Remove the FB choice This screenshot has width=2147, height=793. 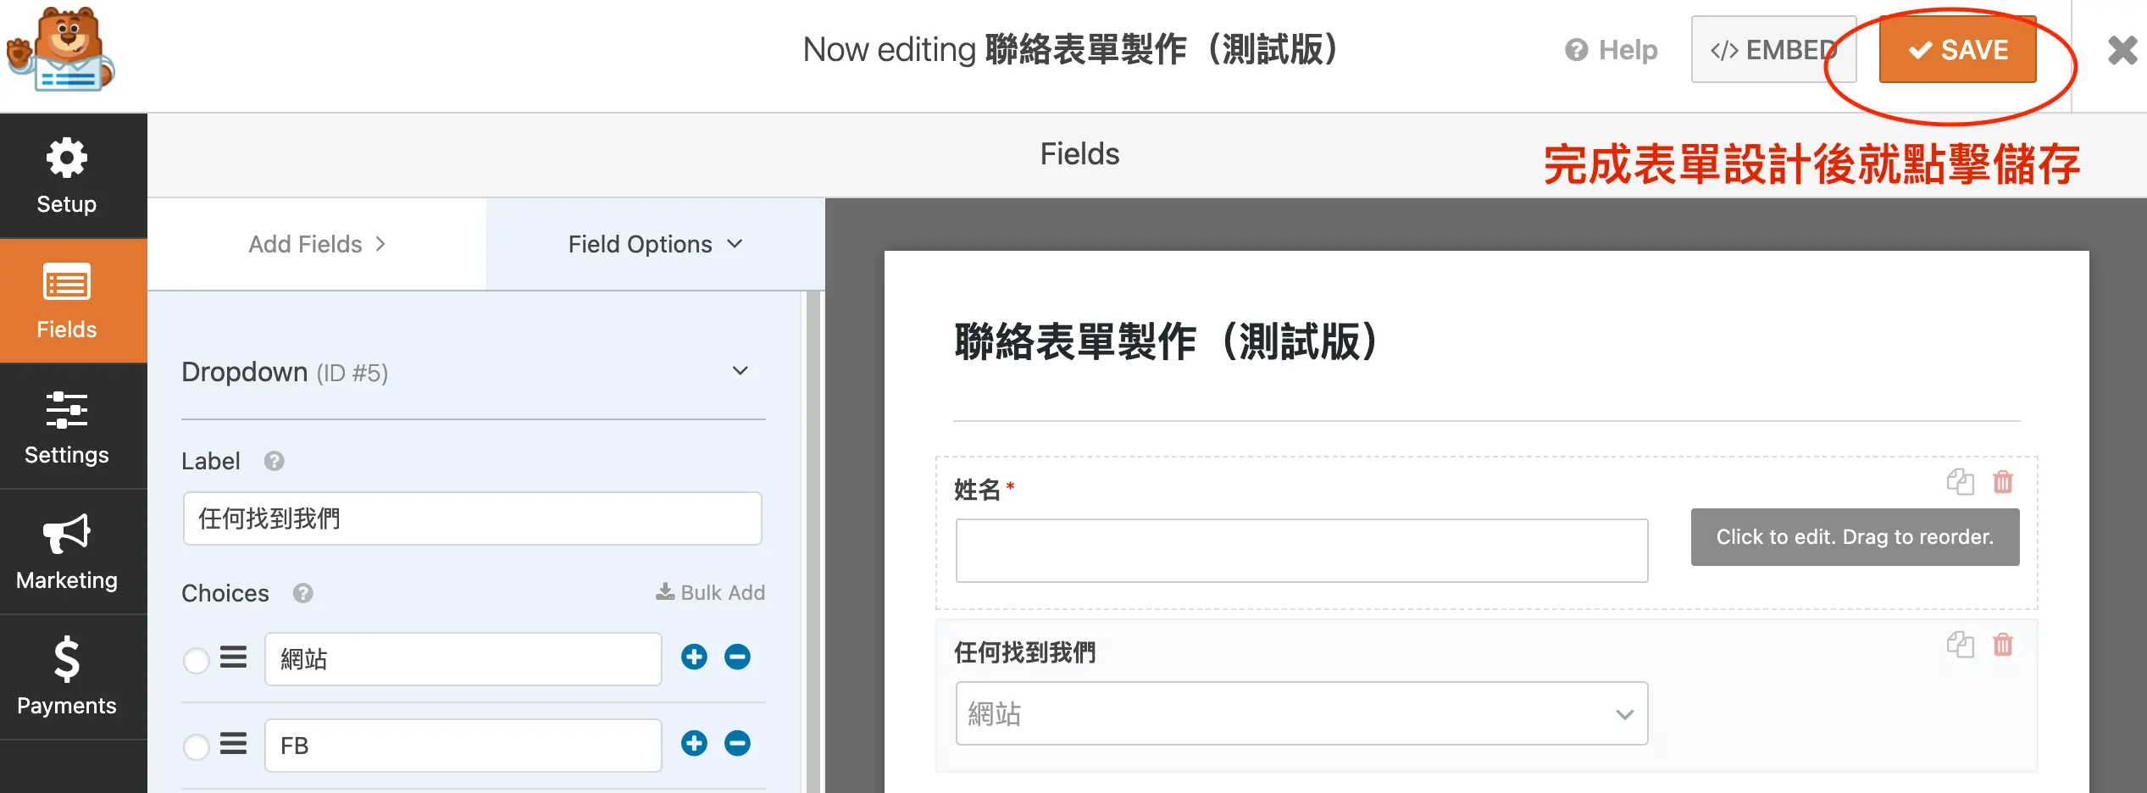(x=737, y=744)
